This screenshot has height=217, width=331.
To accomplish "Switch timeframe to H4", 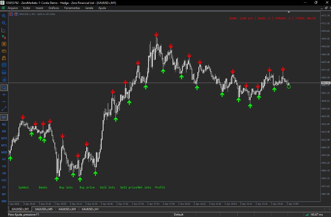I will [x=4, y=166].
